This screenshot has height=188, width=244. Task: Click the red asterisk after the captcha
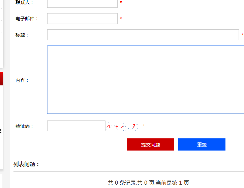(144, 126)
